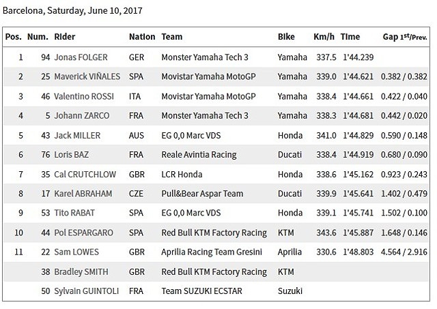
Task: Click team Pull&Bear Aspar Team
Action: click(201, 194)
